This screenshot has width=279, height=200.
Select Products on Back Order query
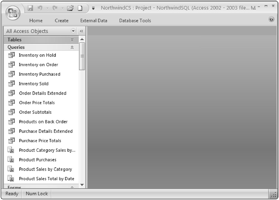click(43, 122)
